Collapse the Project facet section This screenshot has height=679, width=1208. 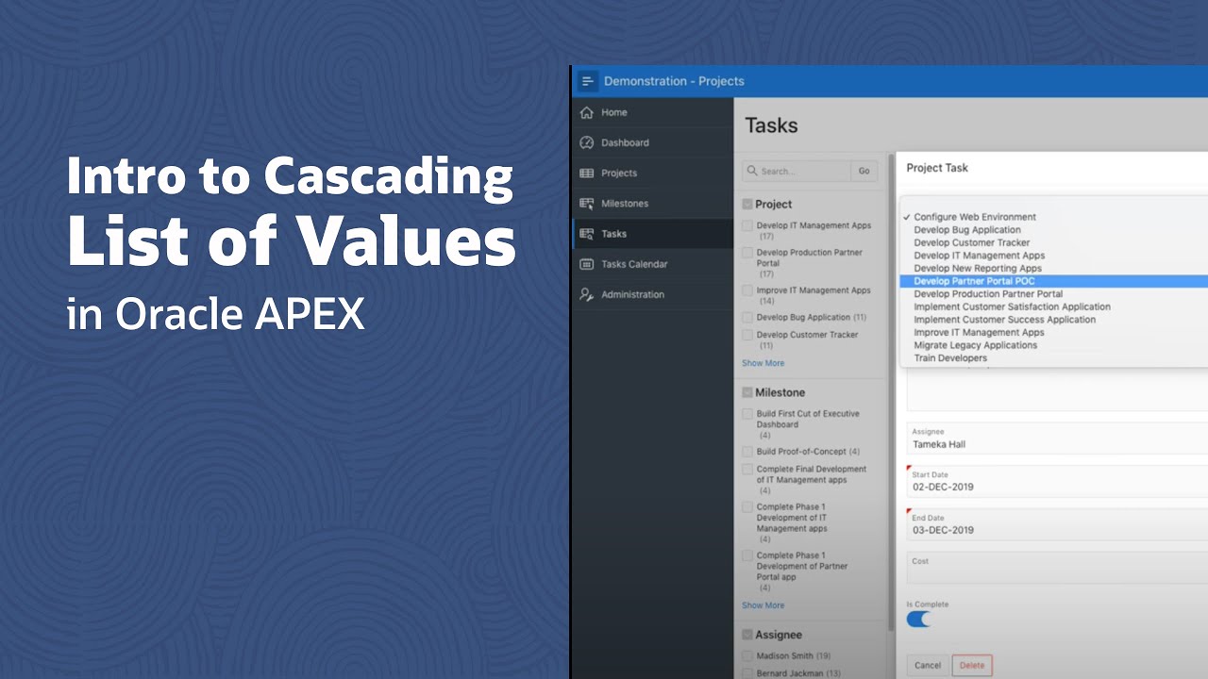click(x=747, y=204)
